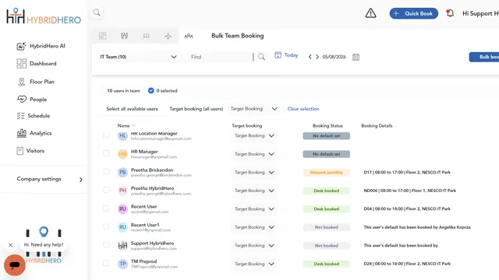Open Visitors page
Screen dimensions: 499x280
[x=35, y=151]
